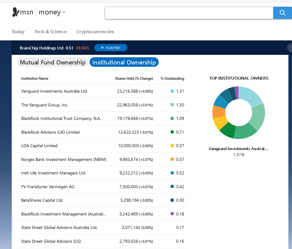
Task: Click light blue swatch beside 1.31
Action: [x=172, y=91]
